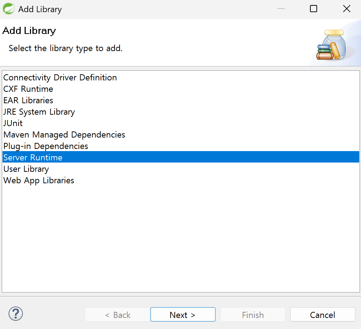Click the Next > button
Screen dimensions: 361x329
click(x=183, y=314)
